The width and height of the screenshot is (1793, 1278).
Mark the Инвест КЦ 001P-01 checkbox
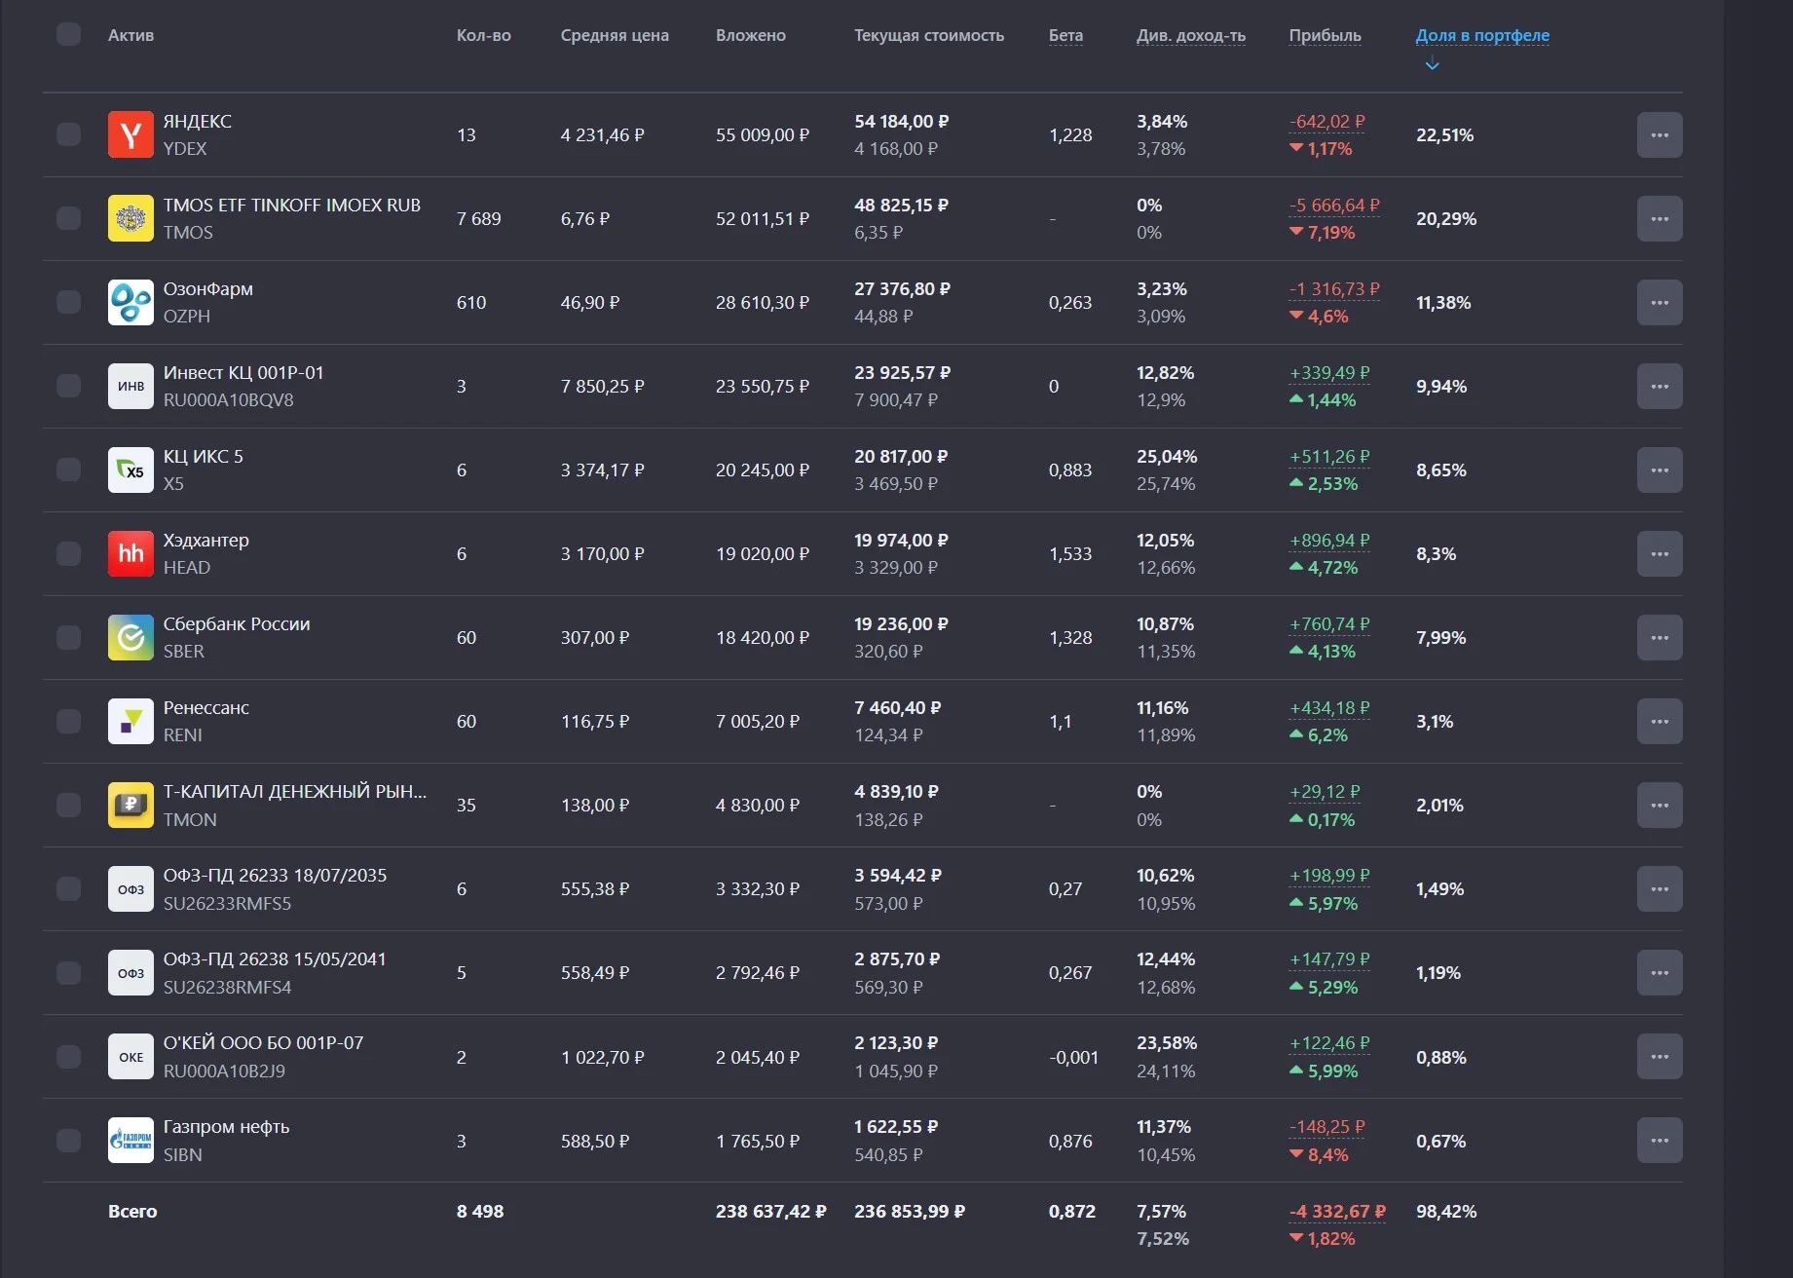coord(68,386)
